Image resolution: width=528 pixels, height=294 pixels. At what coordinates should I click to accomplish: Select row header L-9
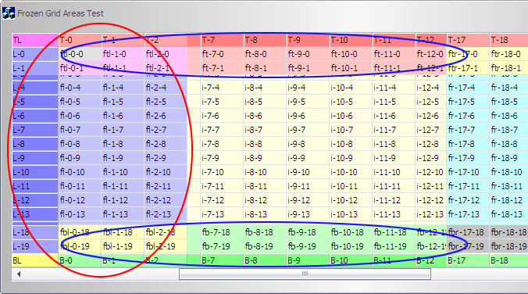point(35,158)
